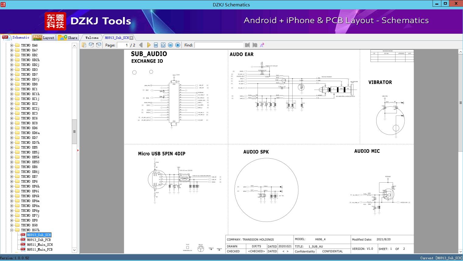Click the DZKJ logo in the banner
Image resolution: width=463 pixels, height=261 pixels.
pos(55,21)
